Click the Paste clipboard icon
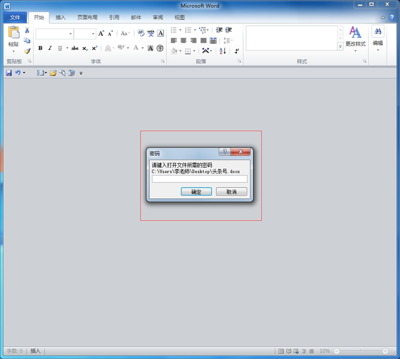Viewport: 400px width, 359px height. (14, 33)
